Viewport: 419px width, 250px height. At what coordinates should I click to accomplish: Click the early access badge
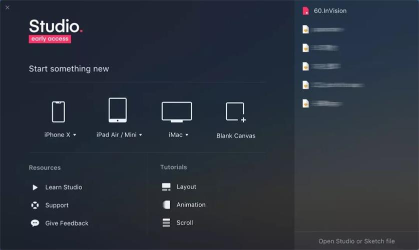(x=50, y=39)
